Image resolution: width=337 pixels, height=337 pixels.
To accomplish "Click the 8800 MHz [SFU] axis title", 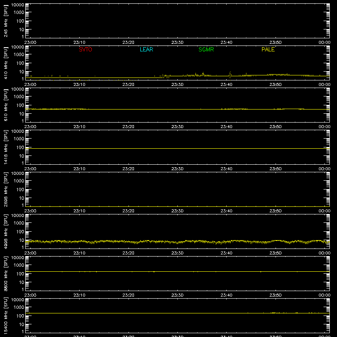I will pos(5,273).
